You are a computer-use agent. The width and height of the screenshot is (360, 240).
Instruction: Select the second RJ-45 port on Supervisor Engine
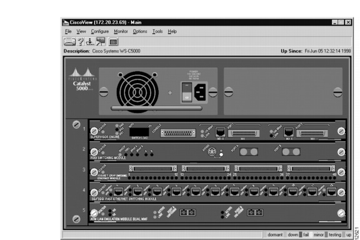pos(289,132)
